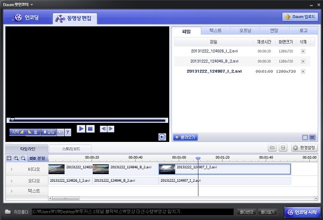Image resolution: width=323 pixels, height=220 pixels.
Task: Step to the next frame
Action: [111, 129]
